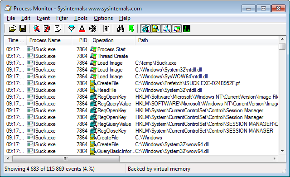
Task: Select Load Image System32\ntdll.dll path
Action: tap(169, 70)
